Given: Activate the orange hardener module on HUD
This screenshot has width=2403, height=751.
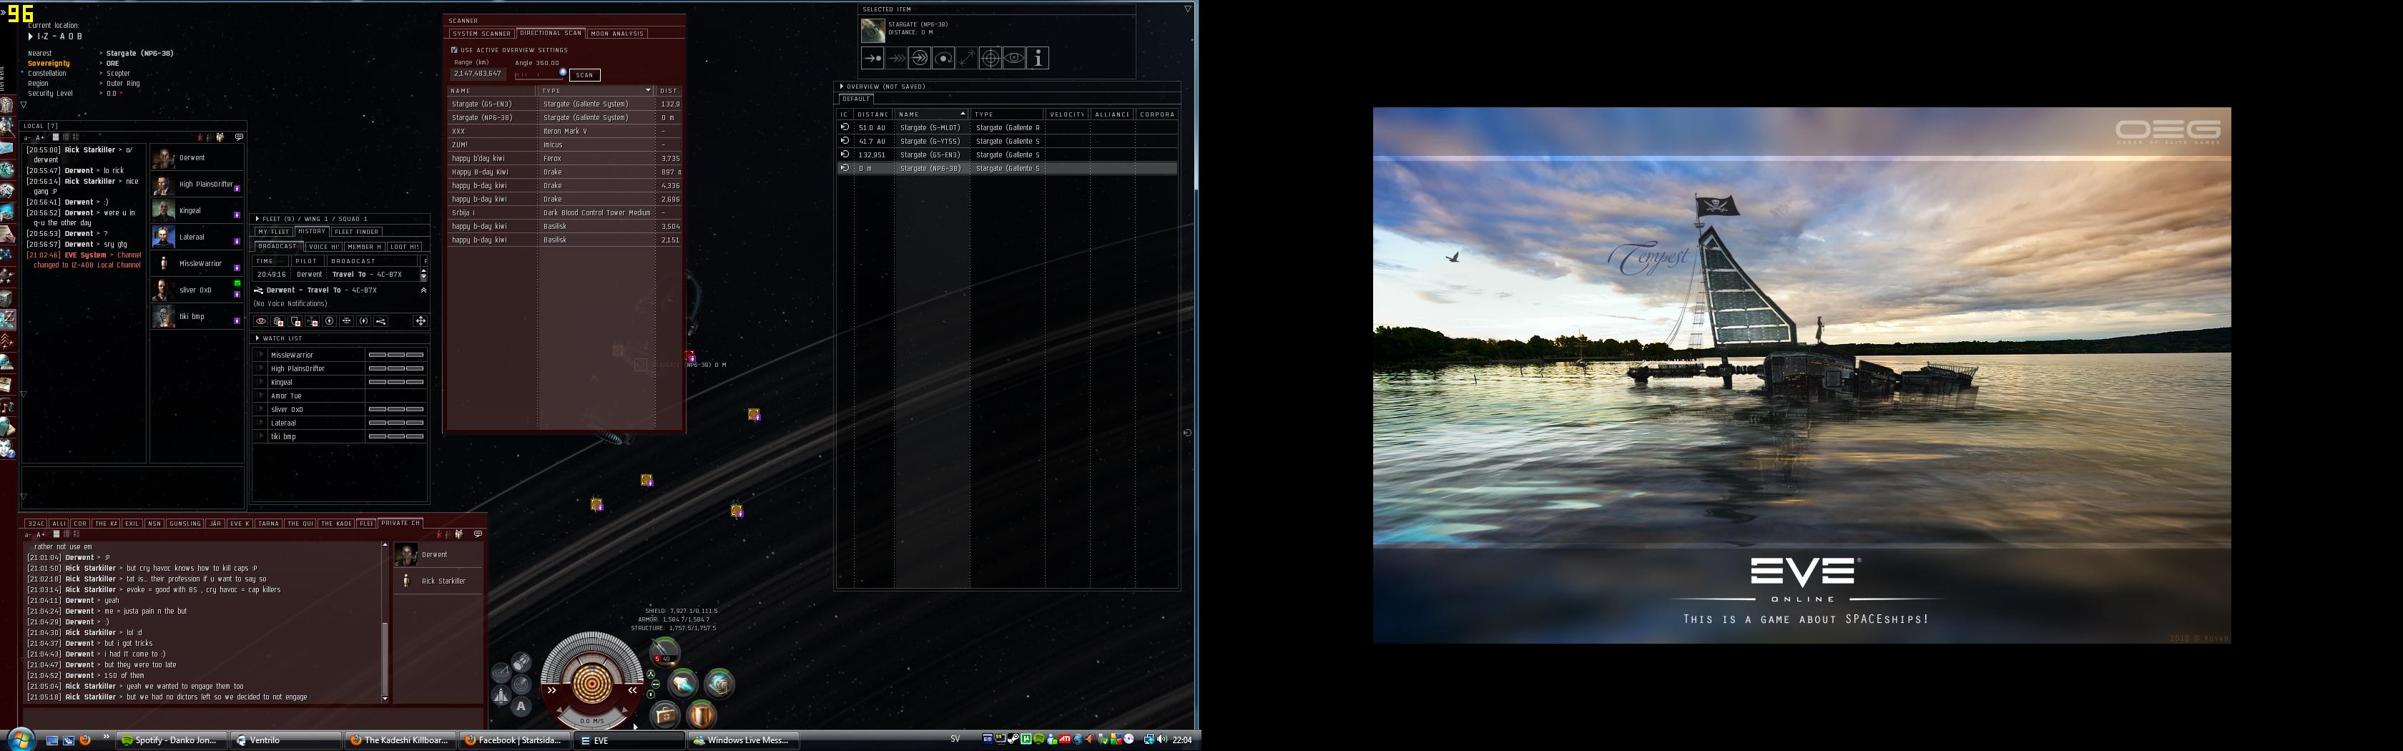Looking at the screenshot, I should coord(702,715).
